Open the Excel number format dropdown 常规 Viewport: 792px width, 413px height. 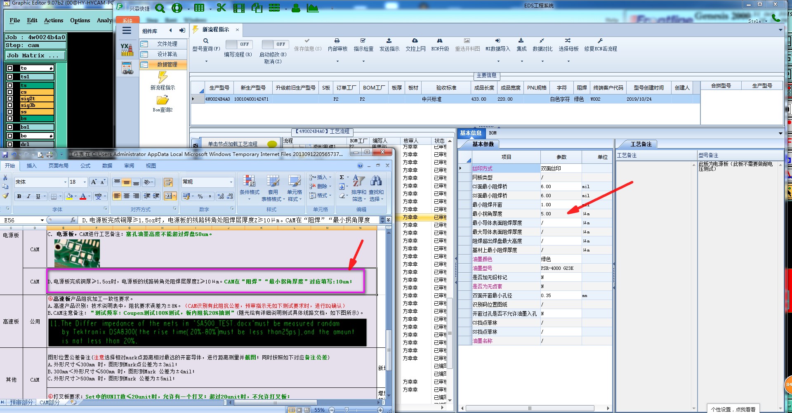pos(231,182)
